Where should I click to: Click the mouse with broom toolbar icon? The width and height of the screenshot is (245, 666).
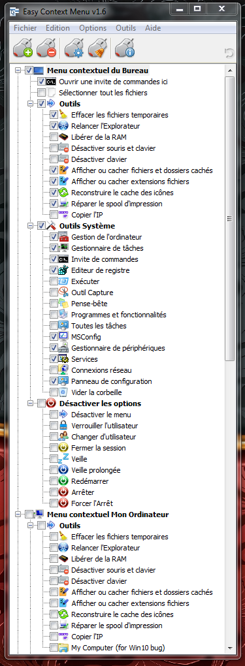point(97,48)
